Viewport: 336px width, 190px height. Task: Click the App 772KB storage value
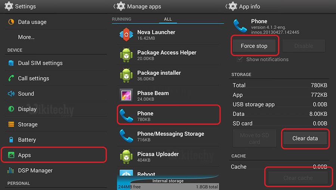[x=319, y=95]
